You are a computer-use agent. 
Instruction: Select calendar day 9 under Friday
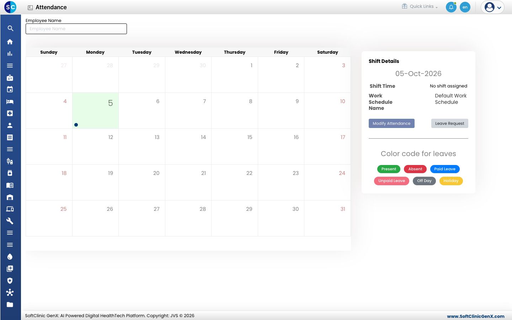coord(281,111)
